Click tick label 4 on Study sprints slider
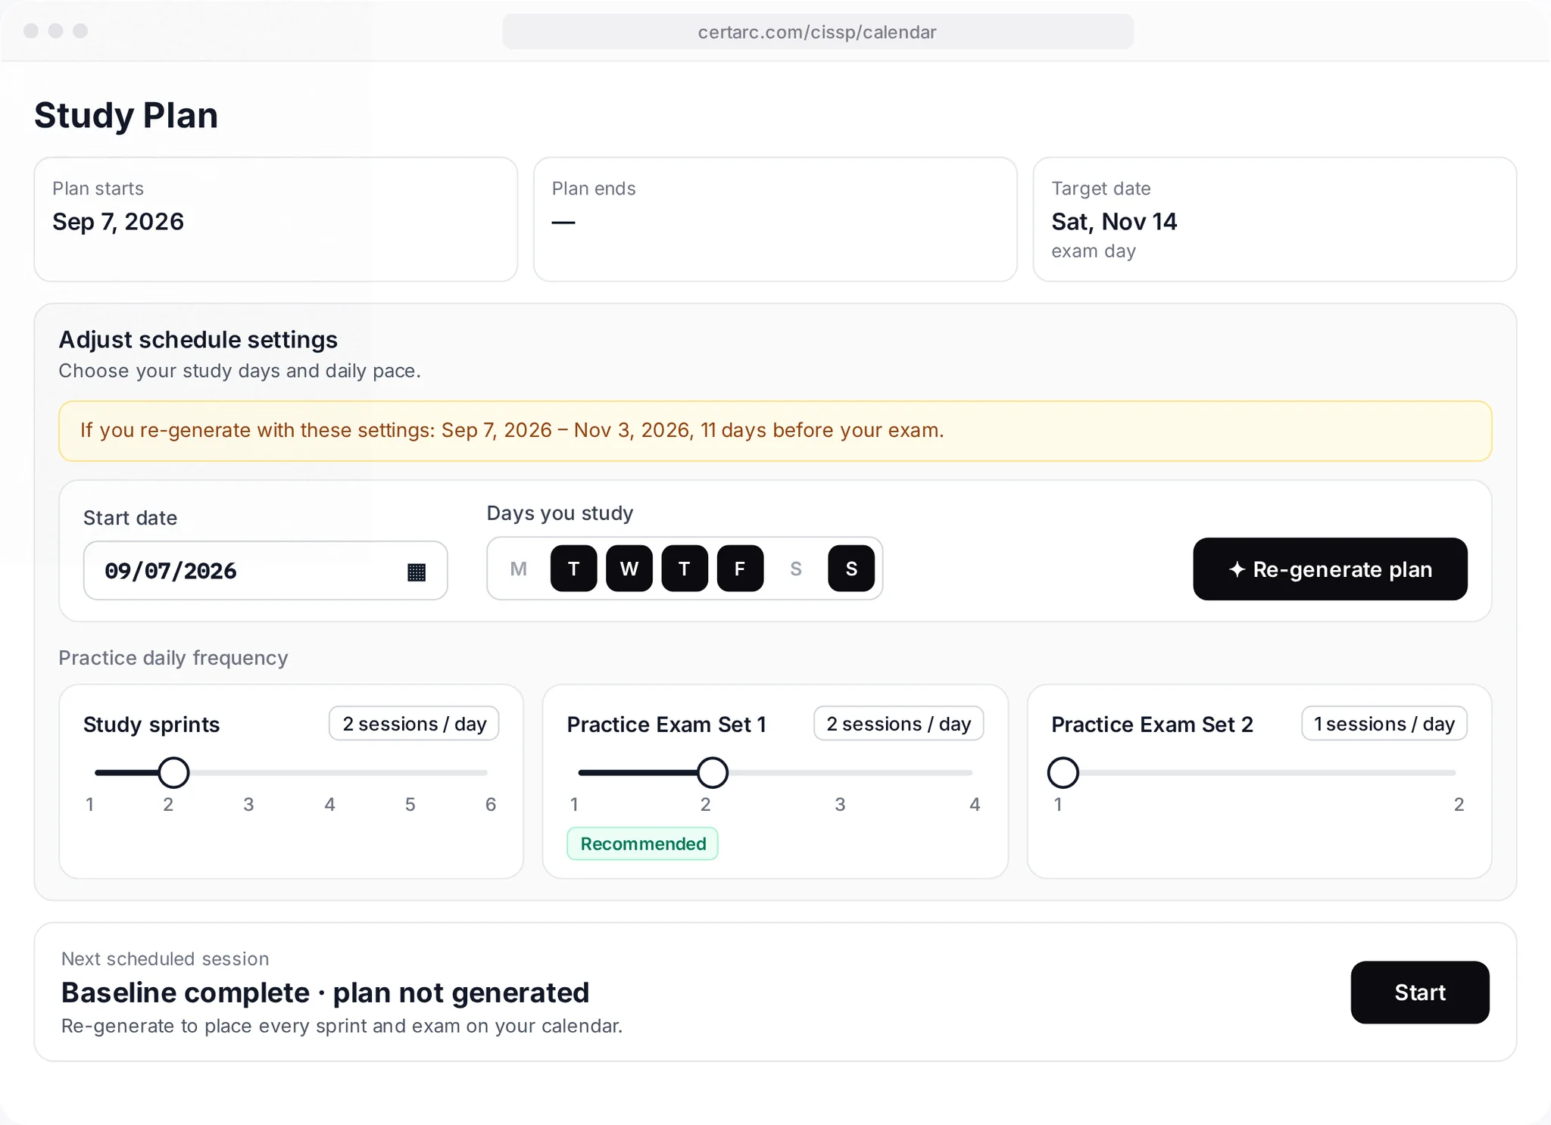Image resolution: width=1551 pixels, height=1125 pixels. coord(329,804)
